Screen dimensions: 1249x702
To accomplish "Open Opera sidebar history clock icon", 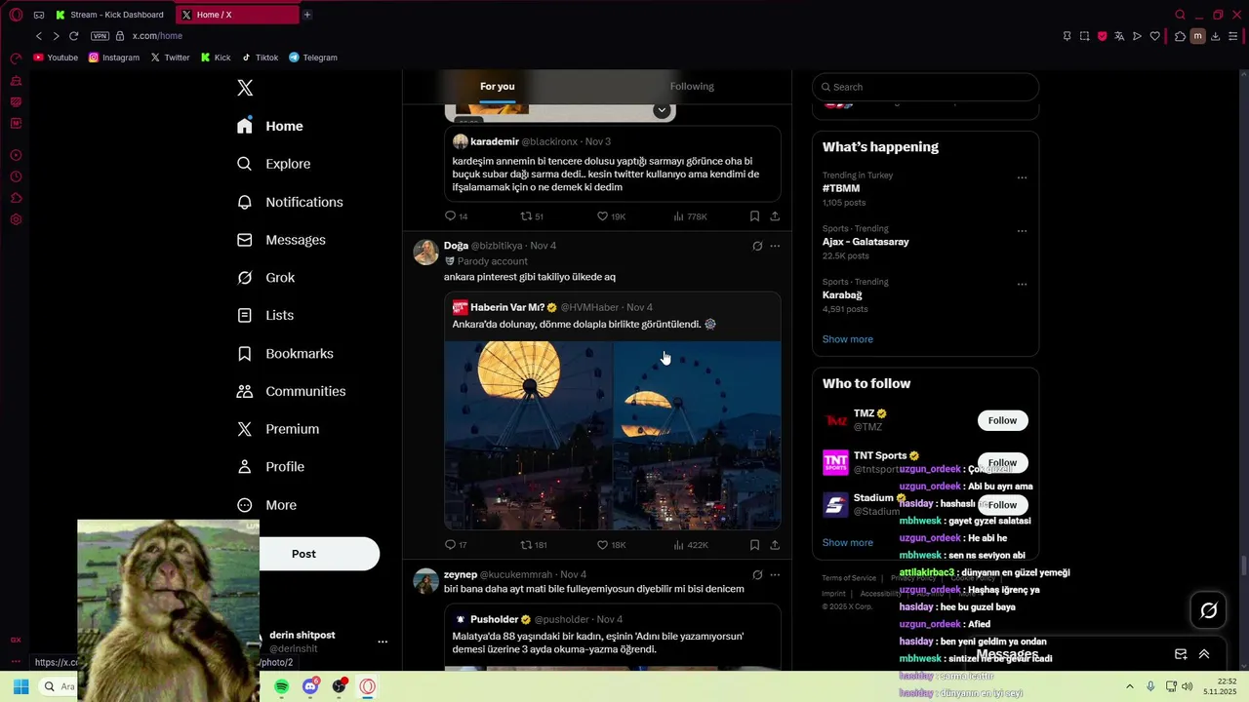I will point(16,176).
